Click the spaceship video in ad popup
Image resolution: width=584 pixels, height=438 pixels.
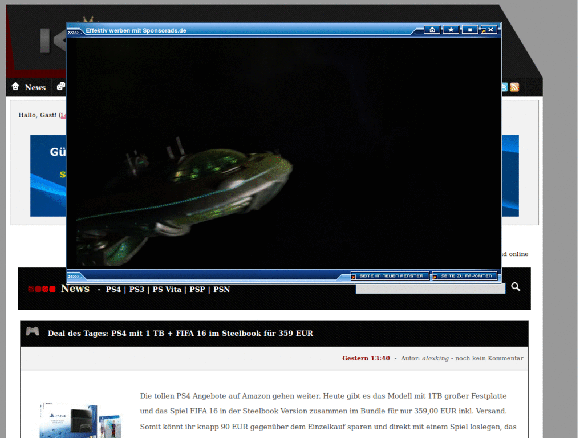(284, 153)
